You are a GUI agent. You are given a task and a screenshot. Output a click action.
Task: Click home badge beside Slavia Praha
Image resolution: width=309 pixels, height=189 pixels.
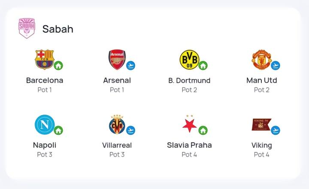(203, 130)
